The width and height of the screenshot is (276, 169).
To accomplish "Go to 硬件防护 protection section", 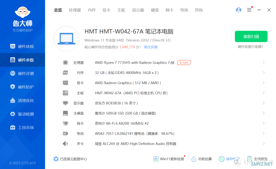I will (x=22, y=87).
